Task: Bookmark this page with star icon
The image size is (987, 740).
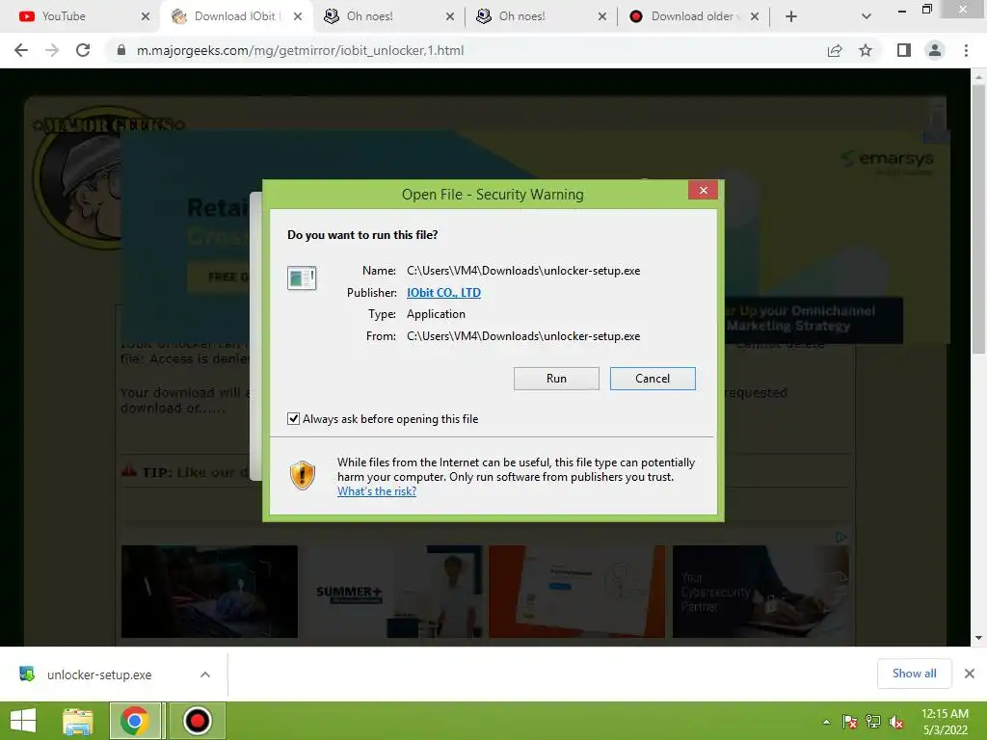Action: 866,50
